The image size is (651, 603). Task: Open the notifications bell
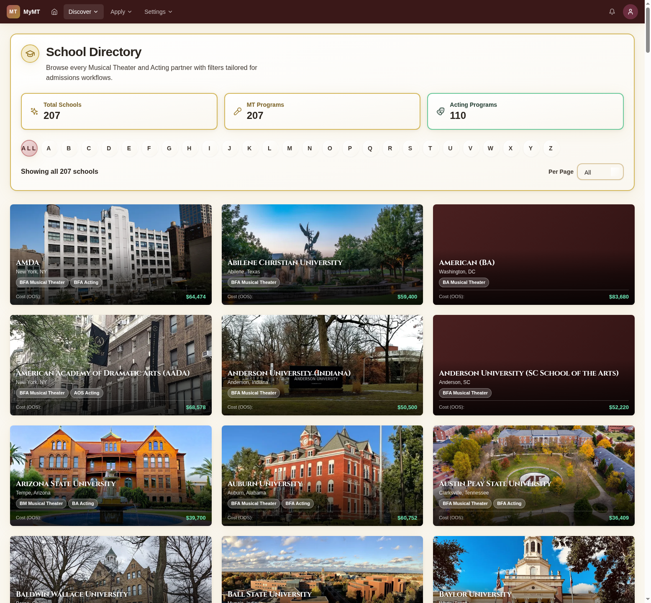click(612, 12)
